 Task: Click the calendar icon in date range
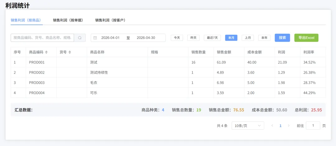pos(95,38)
